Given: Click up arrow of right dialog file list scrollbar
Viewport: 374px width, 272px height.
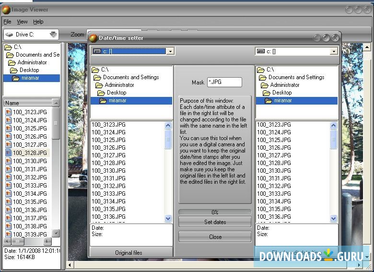Looking at the screenshot, I should [333, 125].
